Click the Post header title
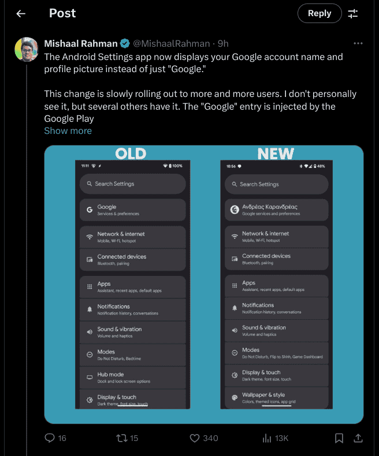This screenshot has width=379, height=456. tap(62, 13)
